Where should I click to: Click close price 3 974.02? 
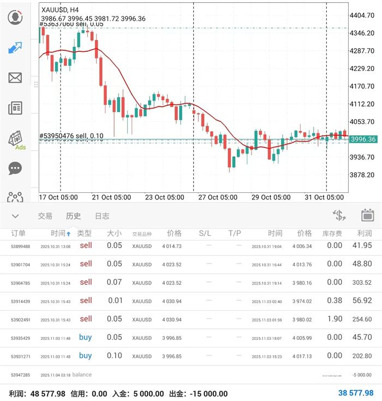(302, 301)
